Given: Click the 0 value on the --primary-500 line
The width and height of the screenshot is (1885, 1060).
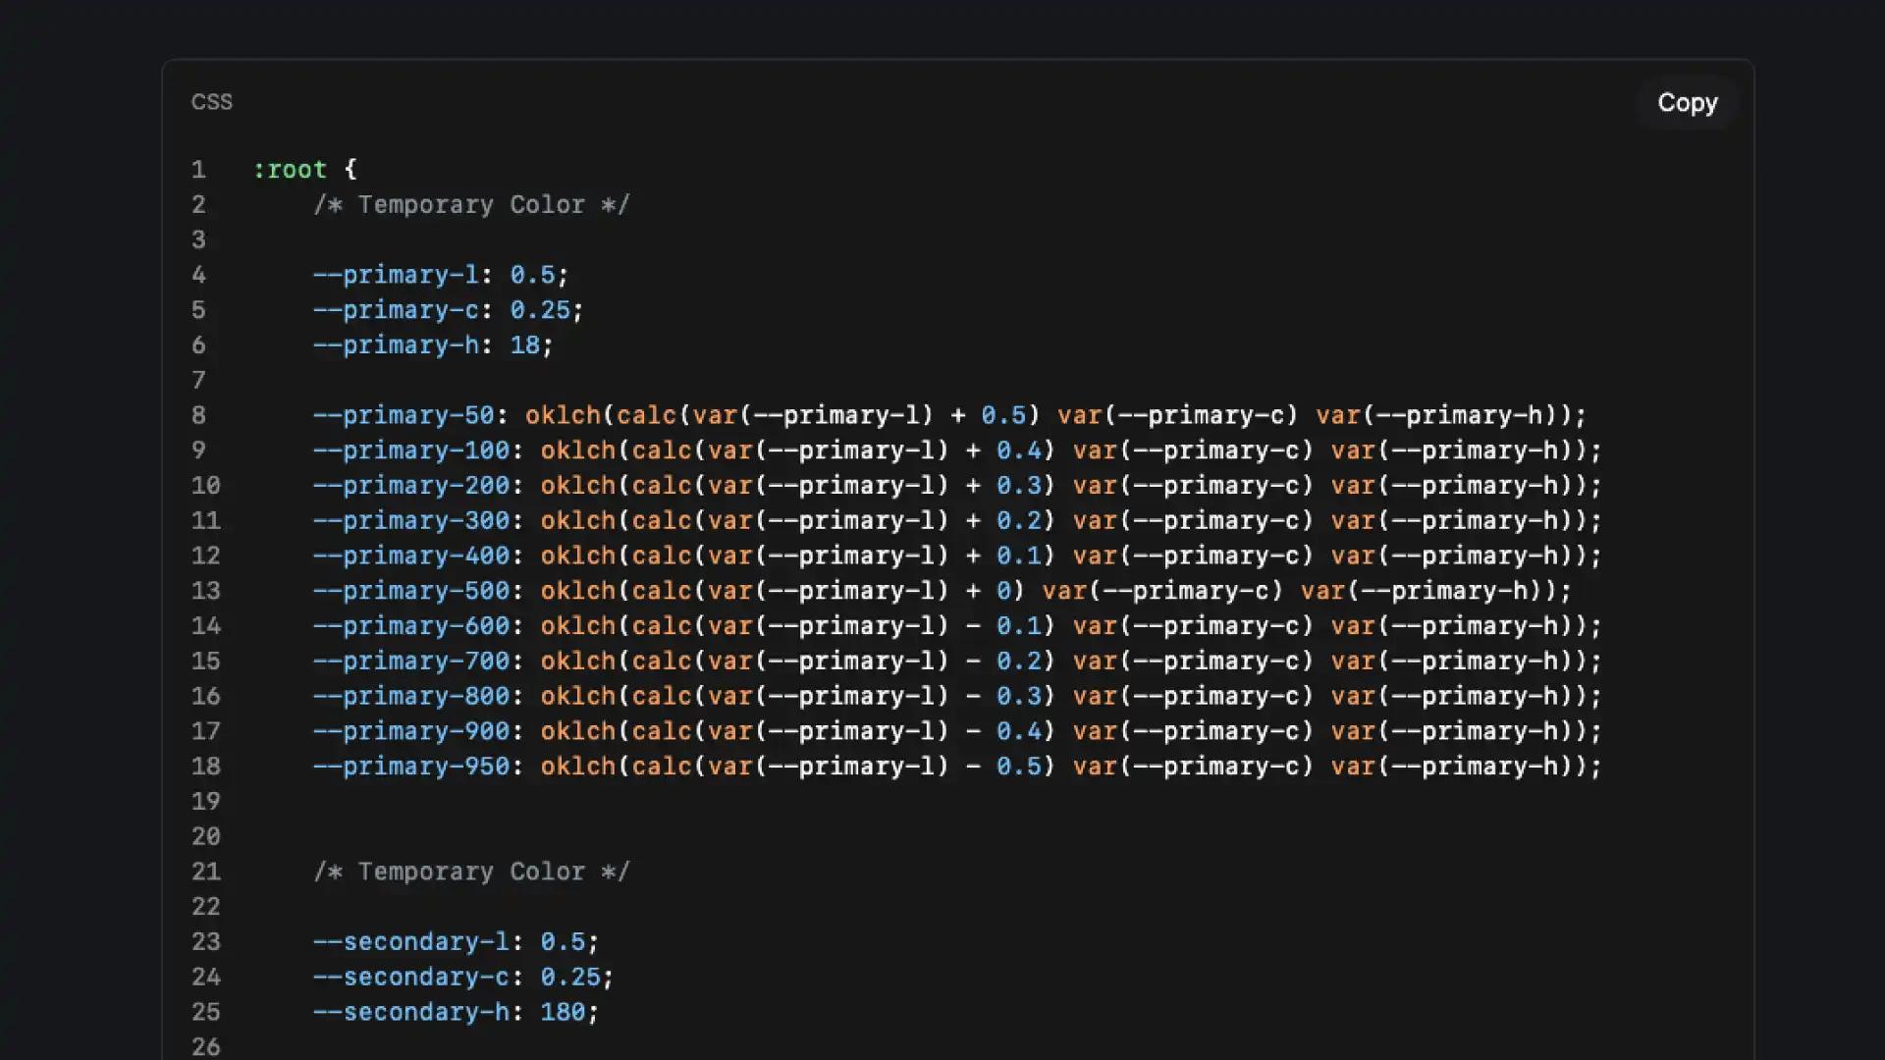Looking at the screenshot, I should pyautogui.click(x=1003, y=591).
